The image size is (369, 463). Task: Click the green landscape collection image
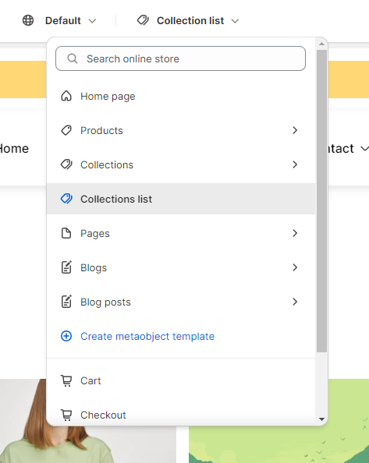click(279, 421)
